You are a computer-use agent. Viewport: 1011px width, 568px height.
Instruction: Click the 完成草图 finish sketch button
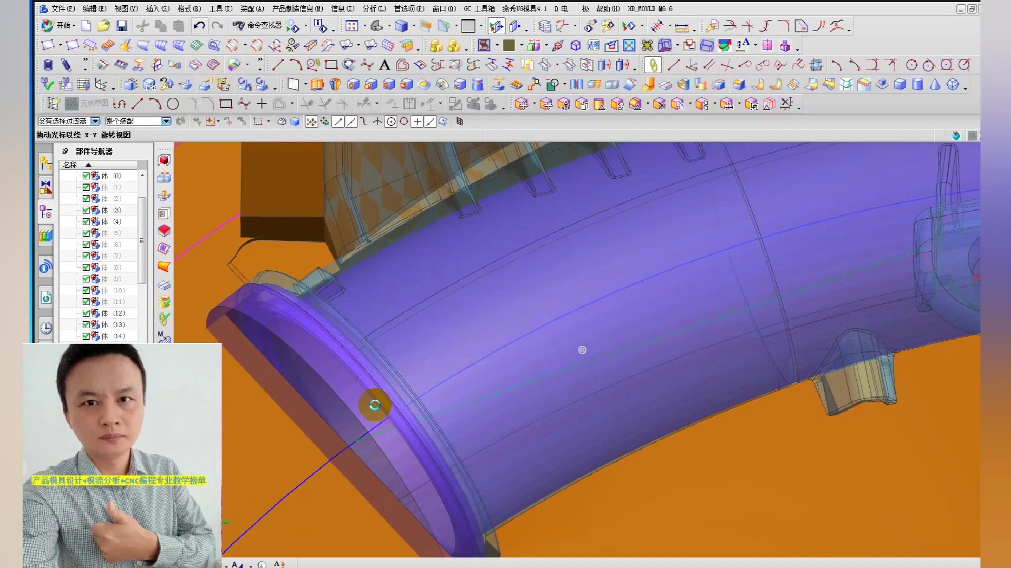pos(87,104)
